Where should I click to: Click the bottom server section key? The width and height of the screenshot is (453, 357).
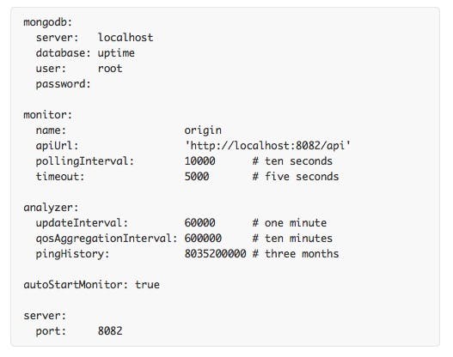click(x=45, y=316)
